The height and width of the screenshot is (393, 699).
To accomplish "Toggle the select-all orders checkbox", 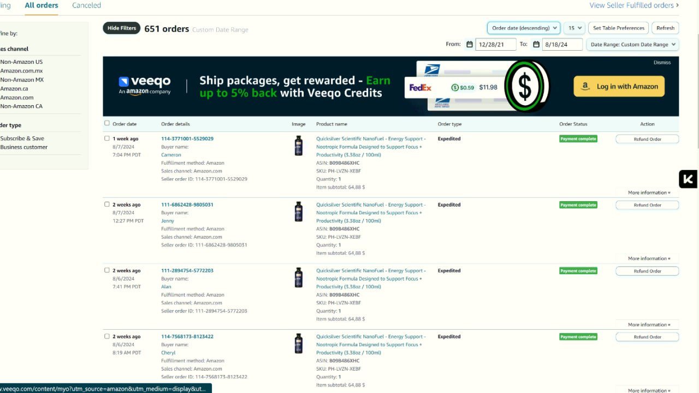I will pos(107,123).
